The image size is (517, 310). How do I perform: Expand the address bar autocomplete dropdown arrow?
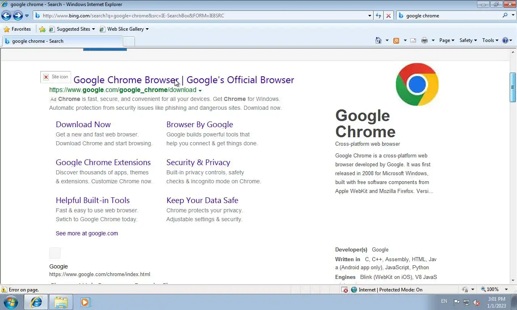tap(370, 16)
